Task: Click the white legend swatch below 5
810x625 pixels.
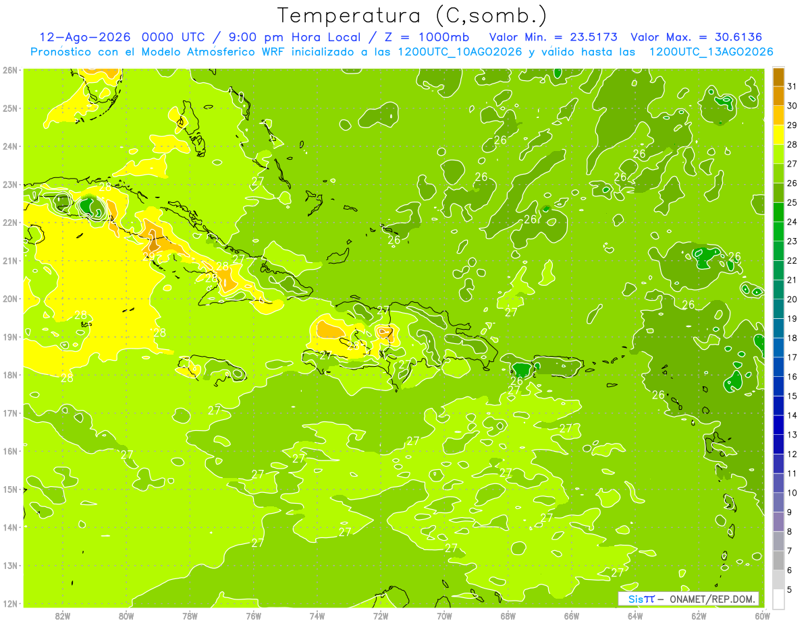Action: [778, 599]
